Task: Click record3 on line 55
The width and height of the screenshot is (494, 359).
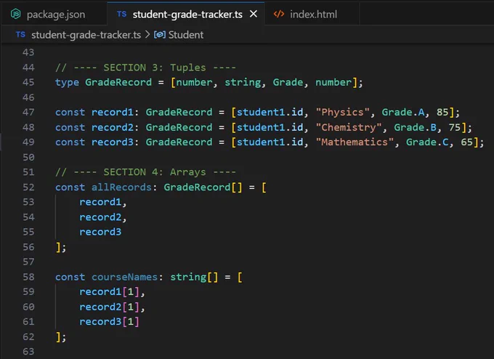Action: [x=100, y=232]
